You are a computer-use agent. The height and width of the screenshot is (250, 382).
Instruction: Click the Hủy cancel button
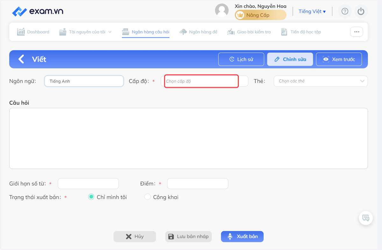click(x=135, y=237)
